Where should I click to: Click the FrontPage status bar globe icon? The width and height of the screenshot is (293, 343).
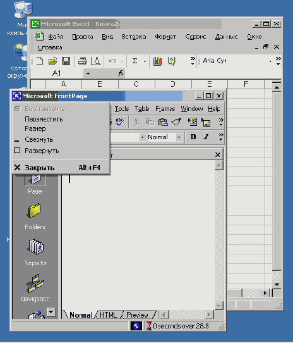(136, 326)
